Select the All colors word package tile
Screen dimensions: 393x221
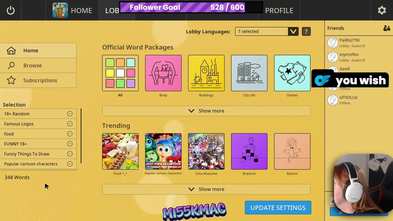[120, 73]
